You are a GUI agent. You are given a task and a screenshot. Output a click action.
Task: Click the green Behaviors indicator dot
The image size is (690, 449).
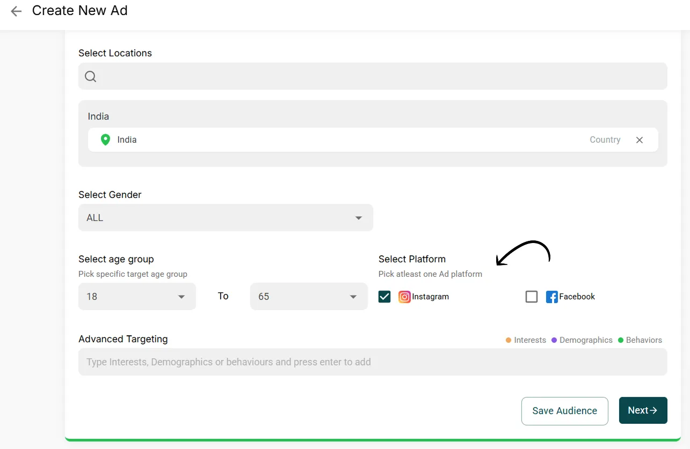coord(621,340)
